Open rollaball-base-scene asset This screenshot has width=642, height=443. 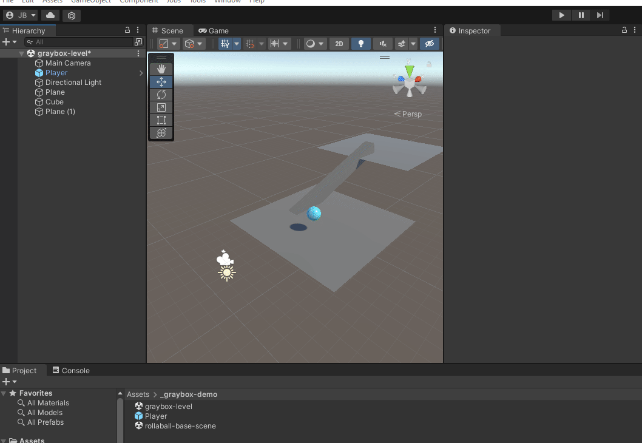point(175,426)
